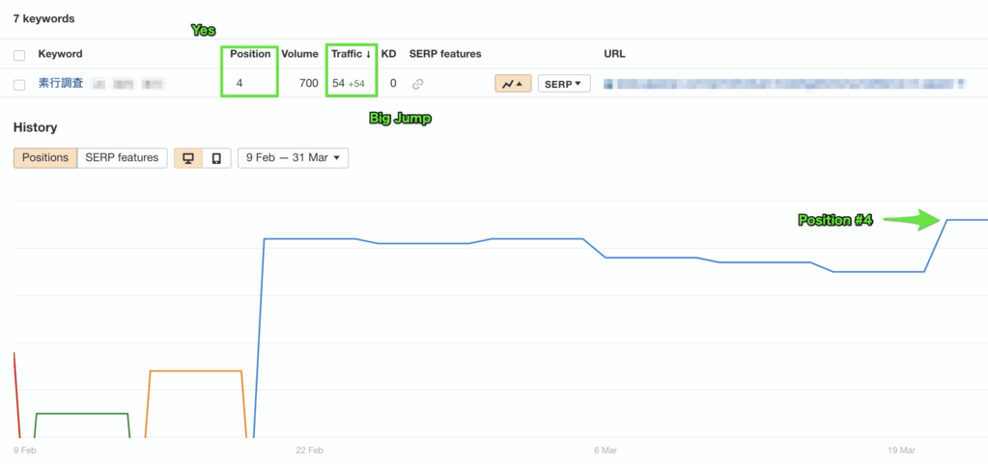Select the Positions tab under History
The height and width of the screenshot is (464, 988).
pyautogui.click(x=44, y=158)
